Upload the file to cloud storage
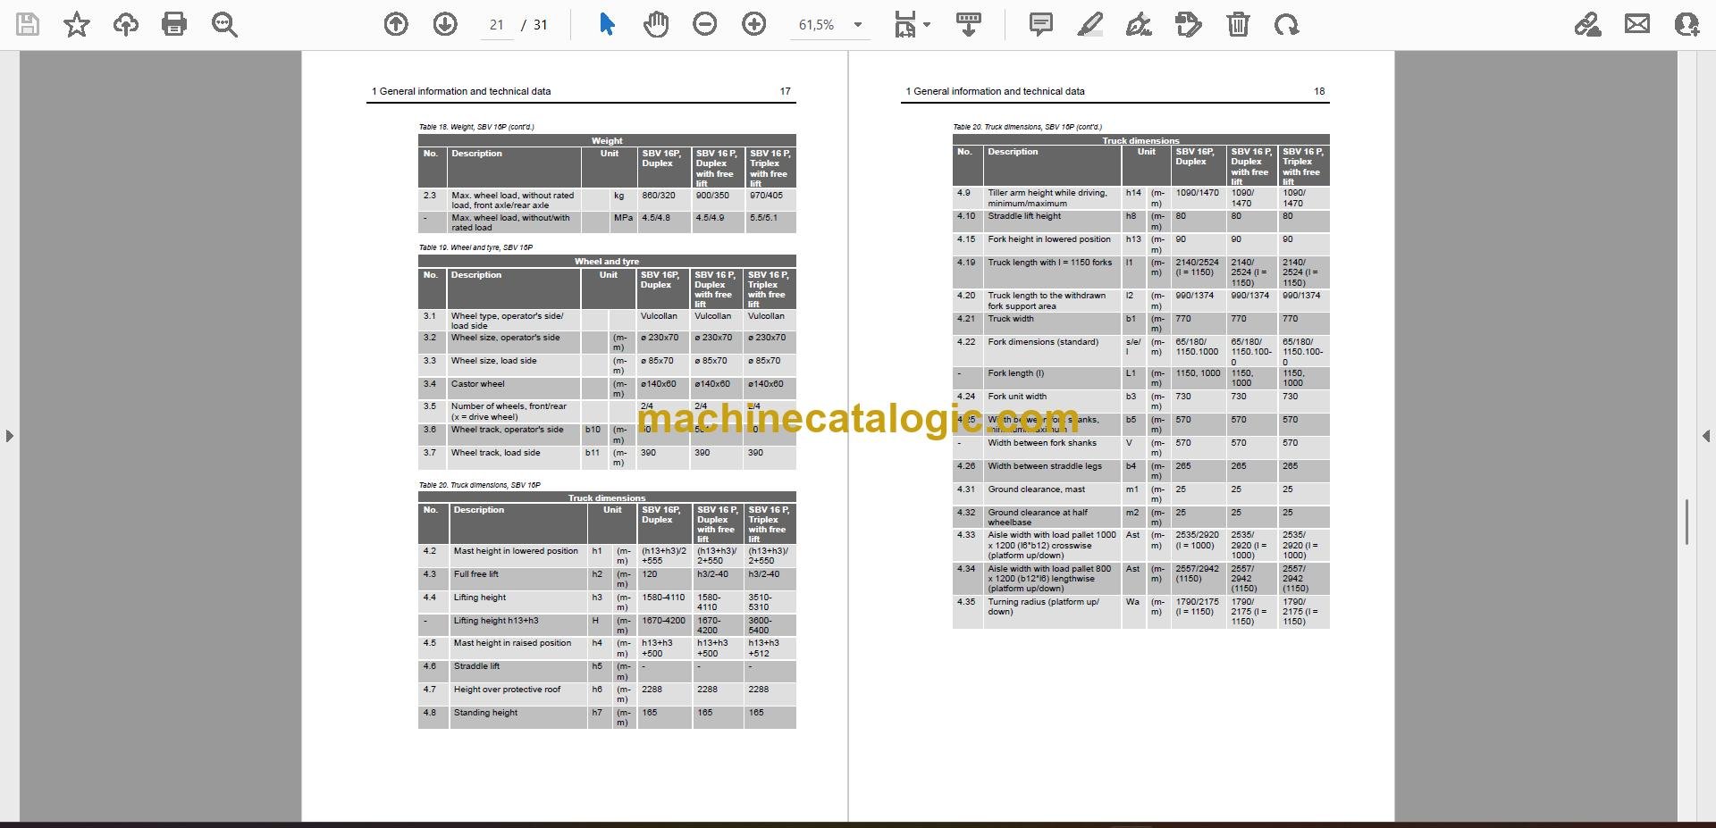 coord(126,24)
